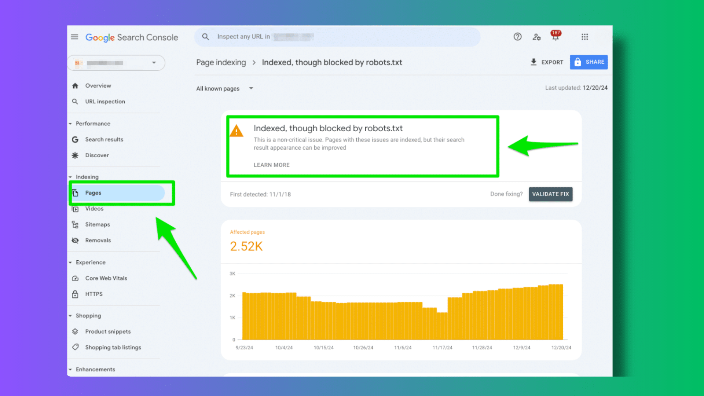The height and width of the screenshot is (396, 704).
Task: Click the Discover asterisk icon
Action: click(x=75, y=155)
